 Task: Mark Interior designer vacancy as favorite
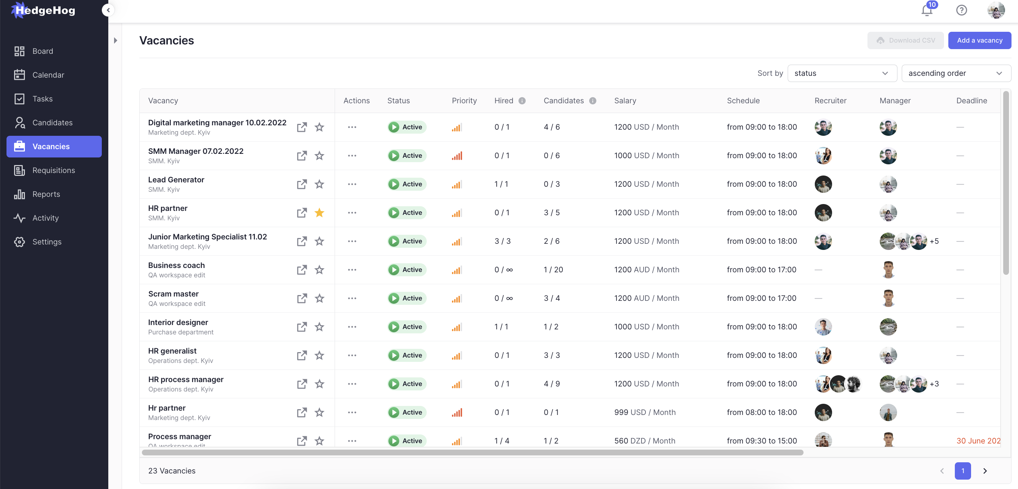coord(319,327)
